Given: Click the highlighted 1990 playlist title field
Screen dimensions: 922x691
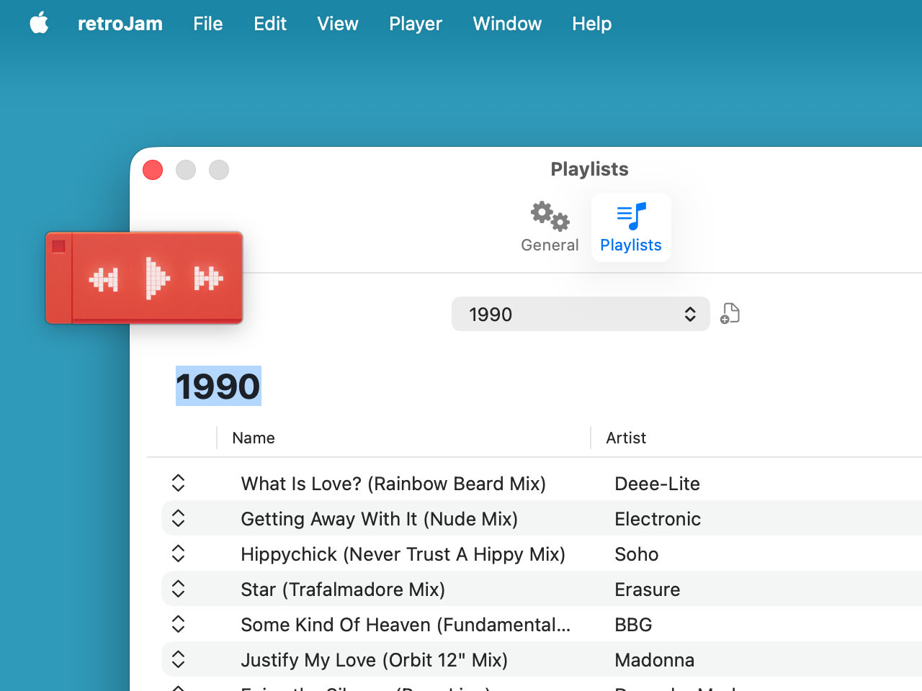Looking at the screenshot, I should coord(218,387).
